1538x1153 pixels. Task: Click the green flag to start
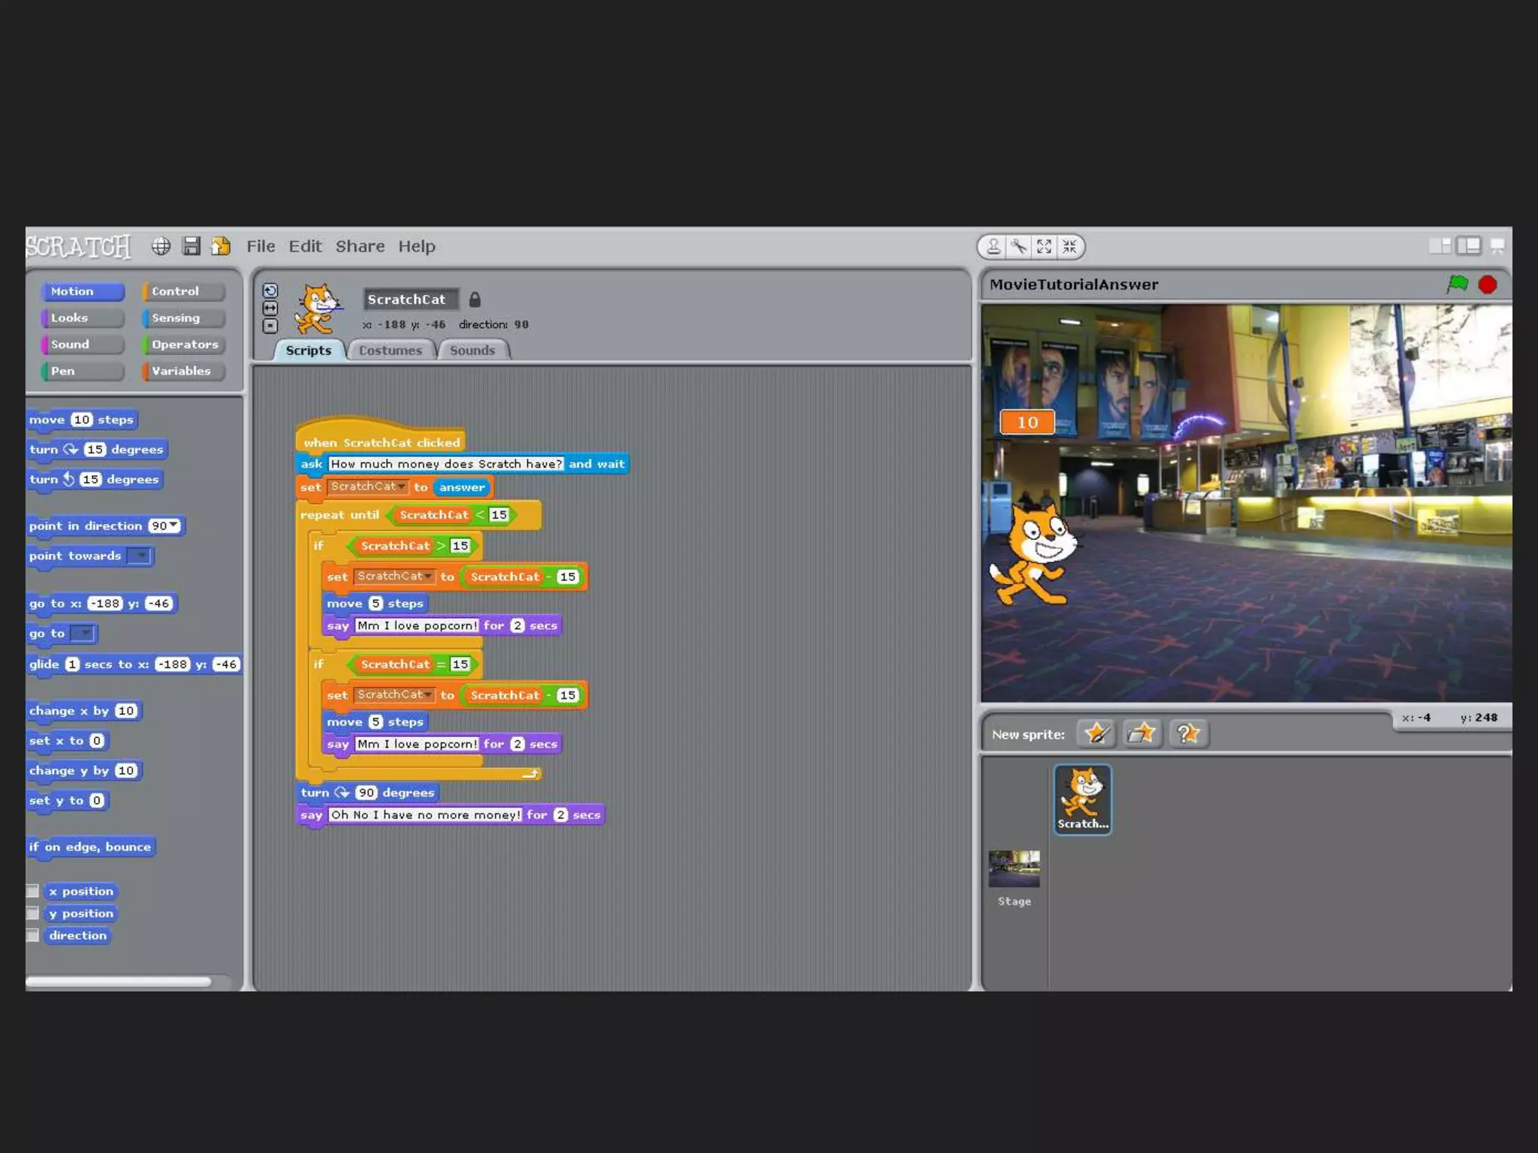[1458, 284]
